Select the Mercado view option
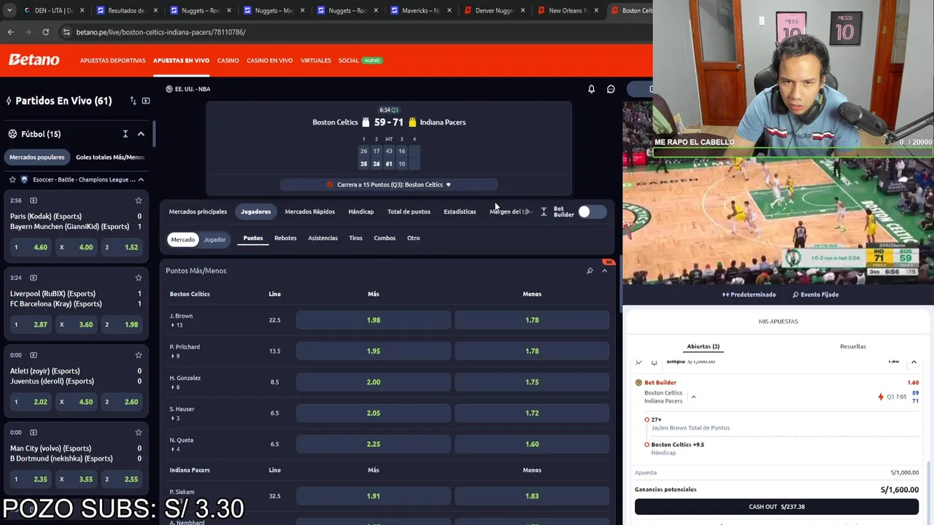This screenshot has height=525, width=934. 182,239
